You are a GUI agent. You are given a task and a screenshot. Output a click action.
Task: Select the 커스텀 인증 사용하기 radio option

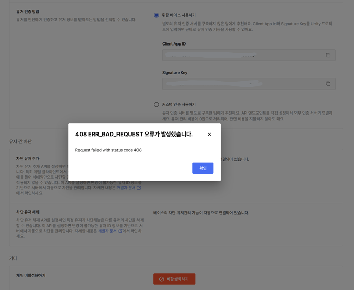(156, 105)
